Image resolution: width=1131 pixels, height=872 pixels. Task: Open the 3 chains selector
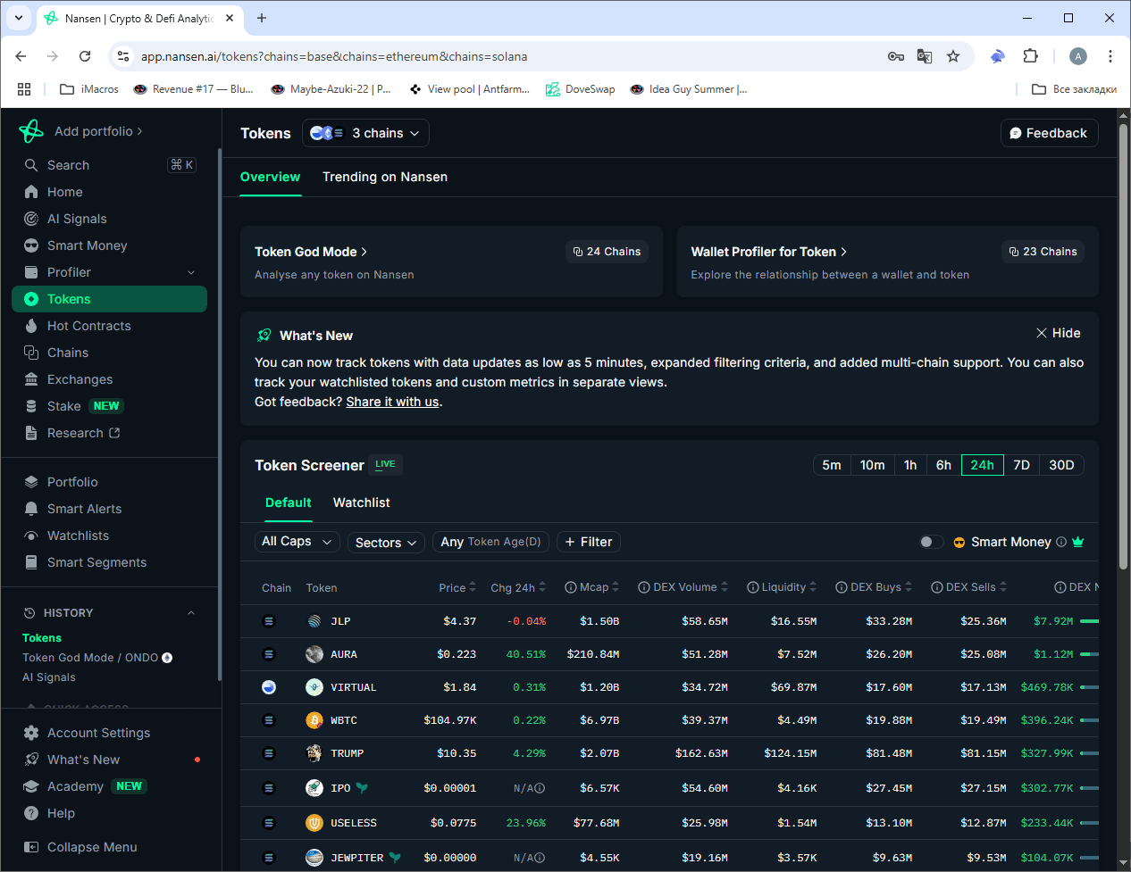point(365,133)
